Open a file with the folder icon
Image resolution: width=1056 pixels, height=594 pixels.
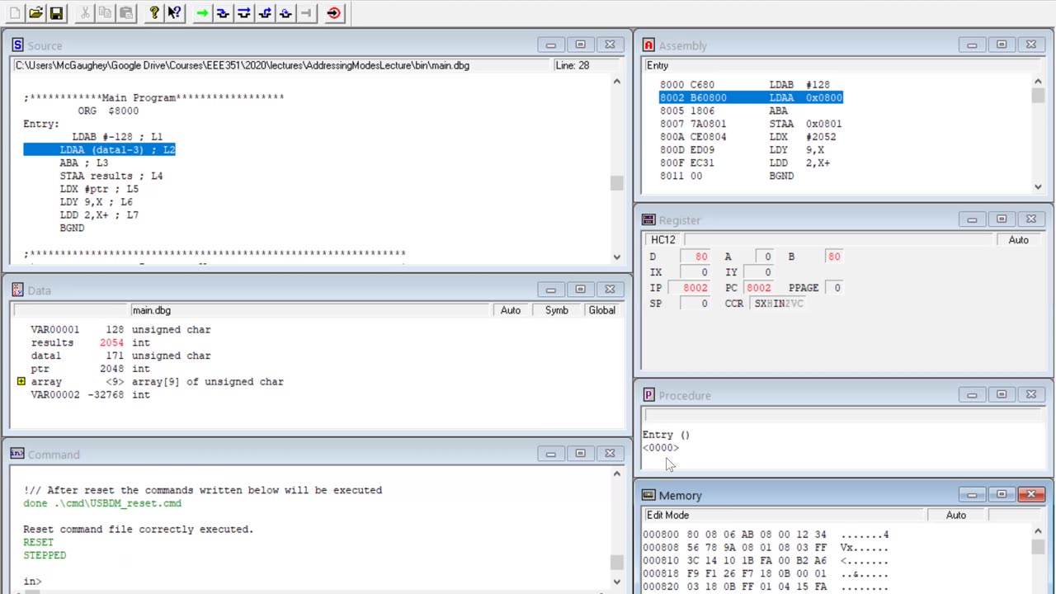[x=35, y=13]
